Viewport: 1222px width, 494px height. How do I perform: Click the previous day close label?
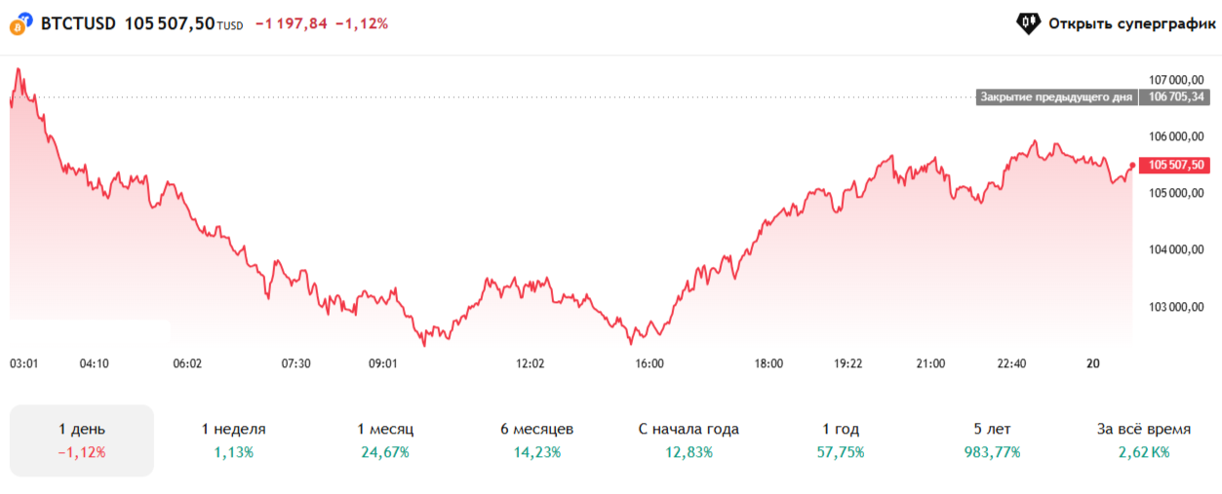1056,96
